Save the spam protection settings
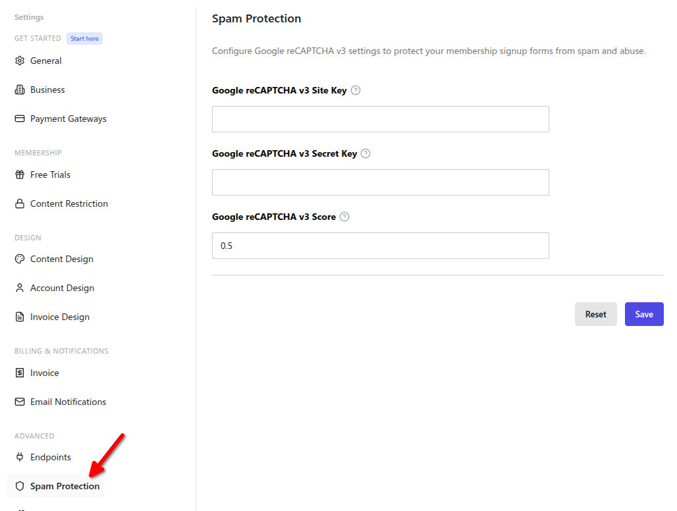This screenshot has height=511, width=677. (x=644, y=314)
